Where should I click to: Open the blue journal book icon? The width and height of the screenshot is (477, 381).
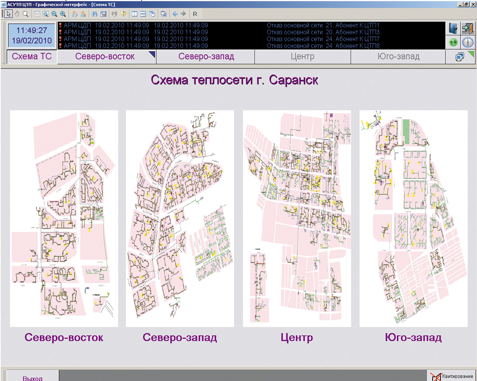point(453,29)
